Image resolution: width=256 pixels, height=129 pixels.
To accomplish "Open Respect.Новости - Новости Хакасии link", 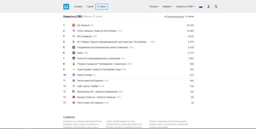I will point(96,97).
